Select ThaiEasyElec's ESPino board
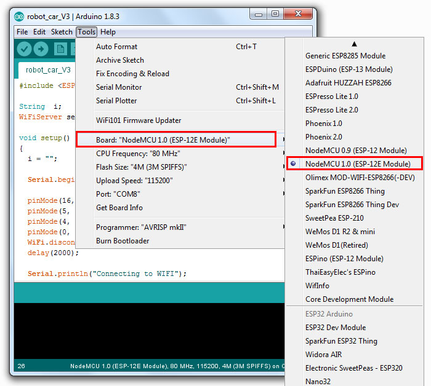The height and width of the screenshot is (386, 431). [x=355, y=272]
